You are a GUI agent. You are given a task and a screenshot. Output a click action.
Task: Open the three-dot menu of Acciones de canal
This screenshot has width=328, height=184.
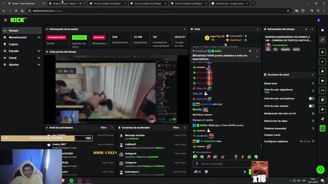(x=312, y=75)
